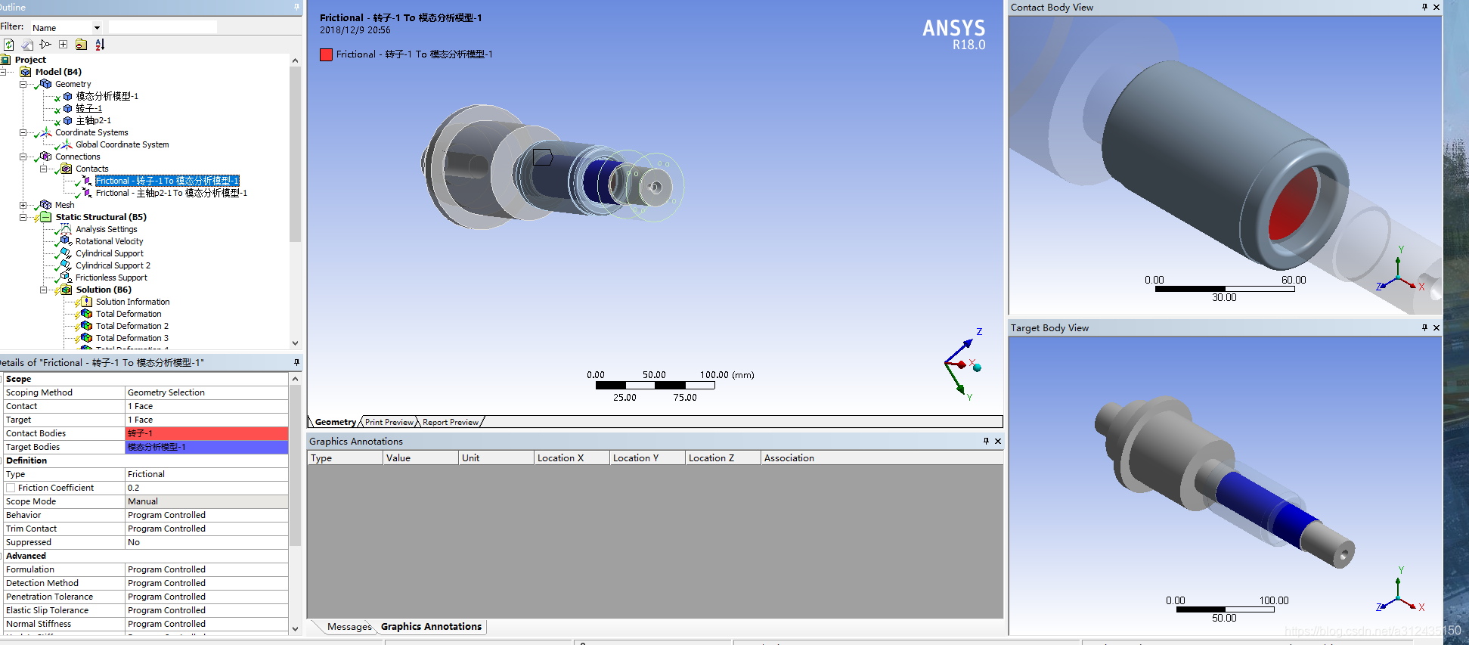Switch to the Graphics Annotations tab
The image size is (1469, 645).
click(x=431, y=627)
